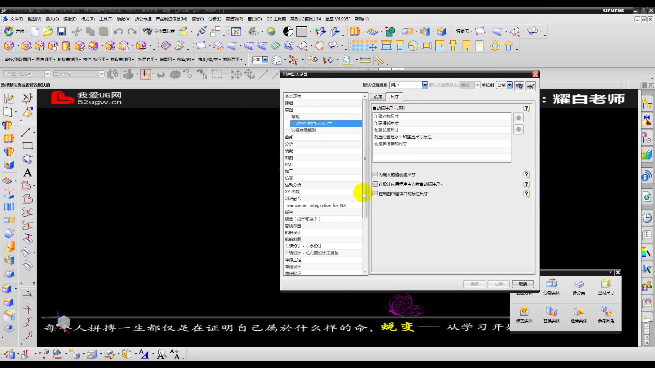The image size is (655, 368).
Task: Select the text A tool in left sidebar
Action: click(28, 173)
